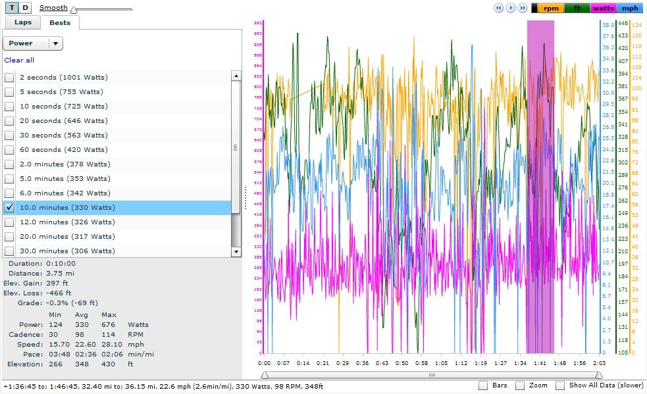Toggle the D distance-axis button

[x=26, y=7]
